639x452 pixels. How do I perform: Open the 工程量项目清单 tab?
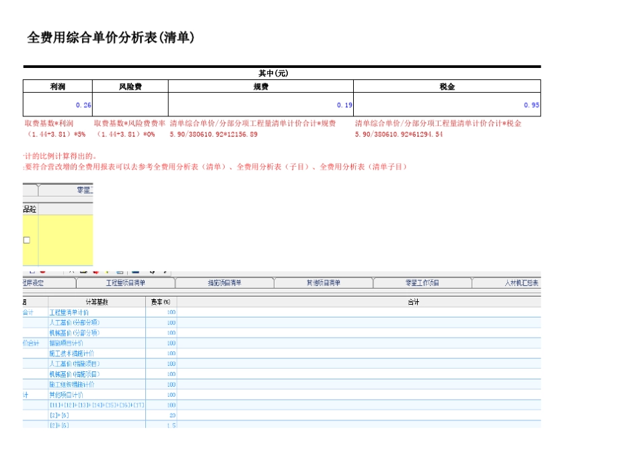point(126,282)
